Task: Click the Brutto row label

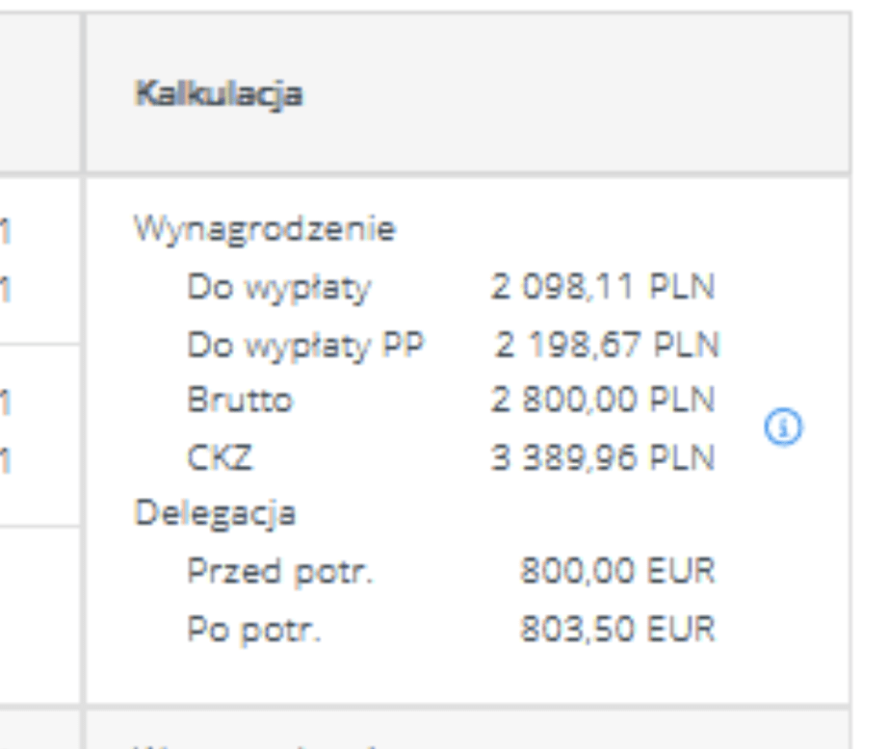Action: 239,400
